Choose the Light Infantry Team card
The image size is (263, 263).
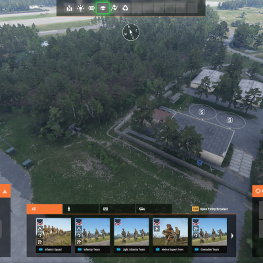(131, 235)
